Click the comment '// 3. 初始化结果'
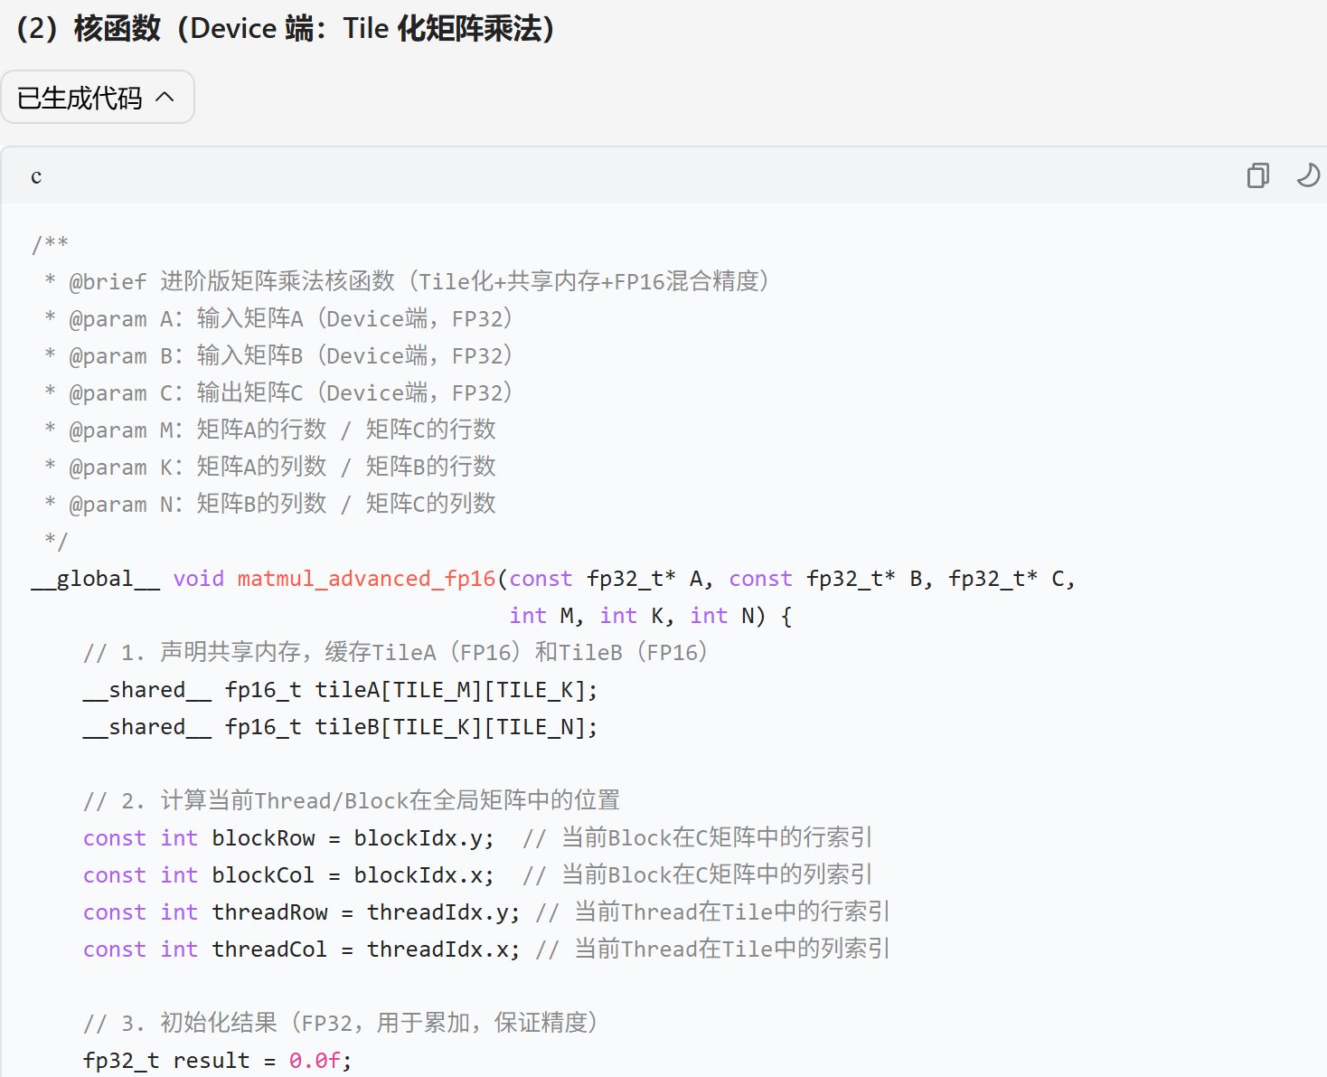Viewport: 1327px width, 1077px height. click(x=341, y=1023)
